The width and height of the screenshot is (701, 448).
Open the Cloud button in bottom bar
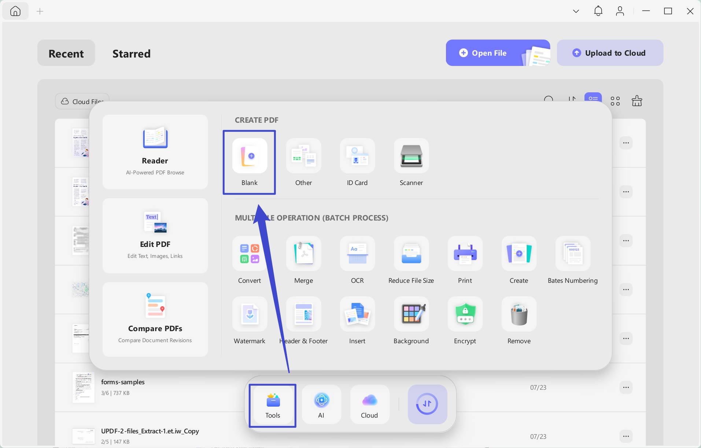click(x=369, y=405)
